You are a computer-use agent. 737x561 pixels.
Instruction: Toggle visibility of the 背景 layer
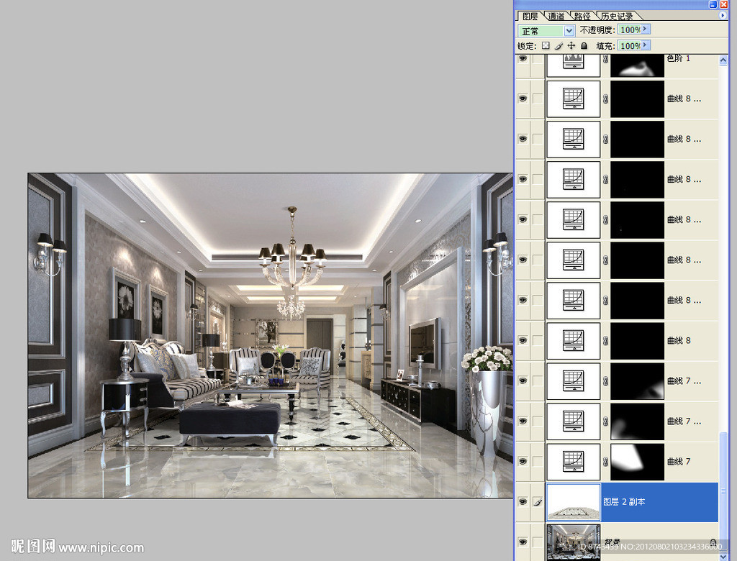[523, 542]
